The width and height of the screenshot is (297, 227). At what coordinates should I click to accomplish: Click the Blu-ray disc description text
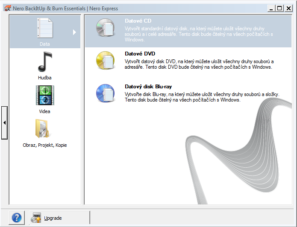pyautogui.click(x=202, y=97)
